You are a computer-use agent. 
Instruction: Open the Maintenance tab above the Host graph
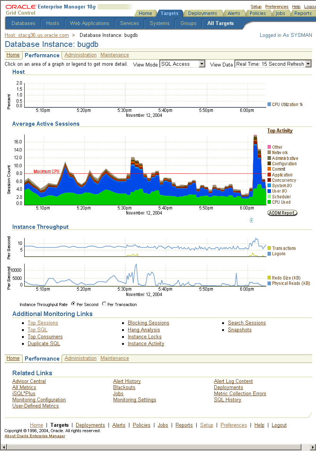pos(115,55)
